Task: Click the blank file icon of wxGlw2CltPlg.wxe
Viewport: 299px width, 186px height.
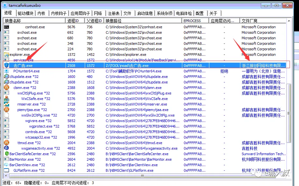Action: [7, 115]
